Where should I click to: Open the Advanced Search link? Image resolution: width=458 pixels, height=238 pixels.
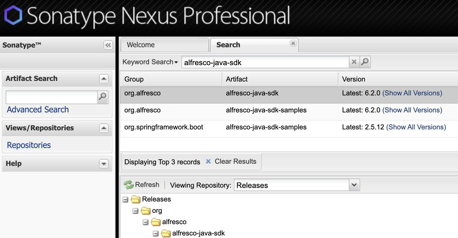38,110
